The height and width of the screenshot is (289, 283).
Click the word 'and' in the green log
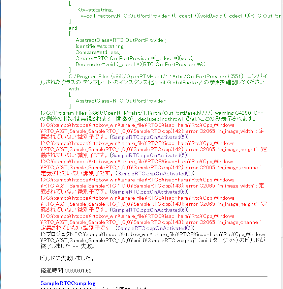point(73,28)
